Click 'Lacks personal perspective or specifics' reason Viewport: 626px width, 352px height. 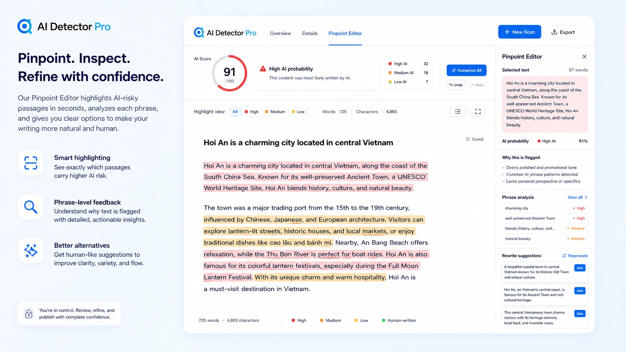543,181
